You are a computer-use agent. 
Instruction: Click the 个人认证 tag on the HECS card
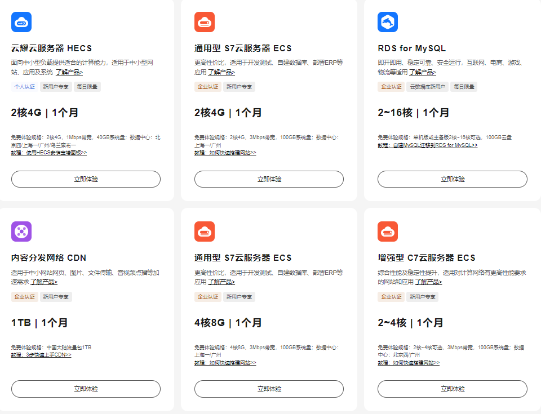(24, 87)
